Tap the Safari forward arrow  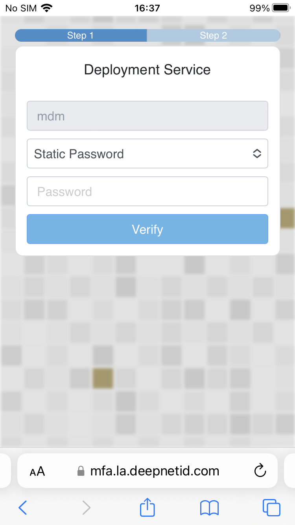point(86,508)
